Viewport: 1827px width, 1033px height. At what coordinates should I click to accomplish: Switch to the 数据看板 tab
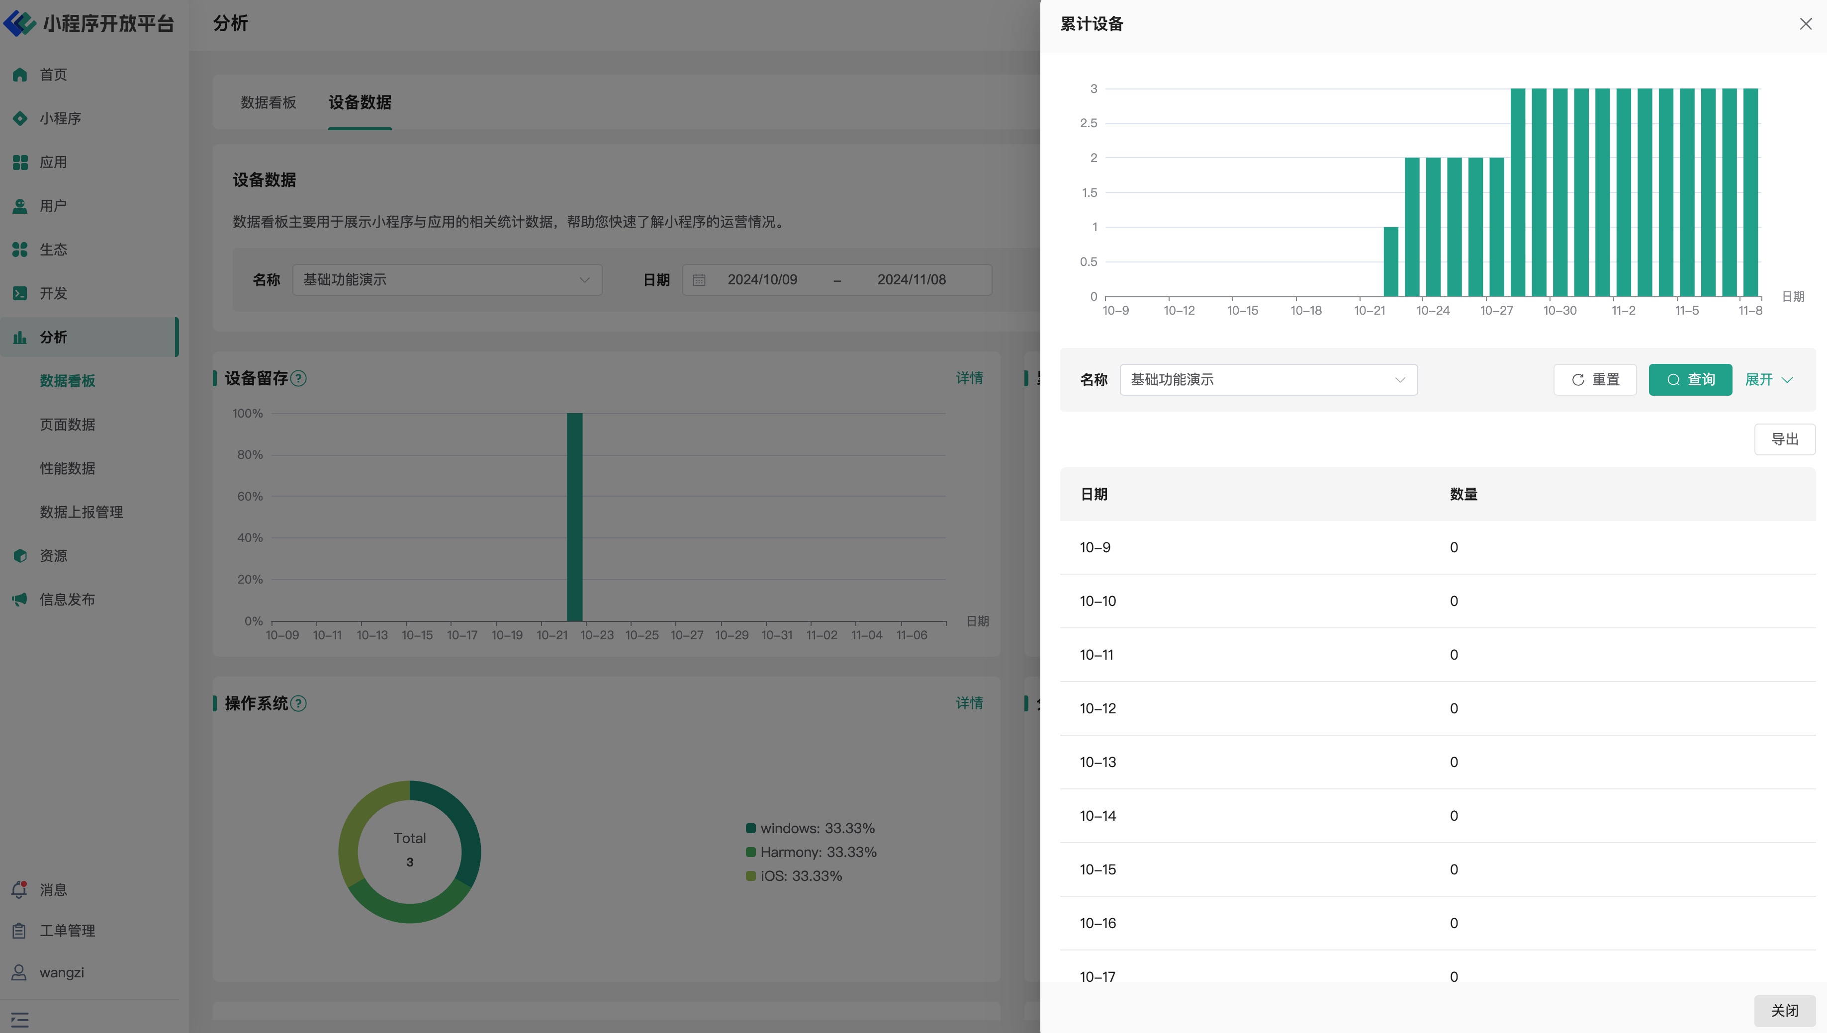(x=268, y=103)
